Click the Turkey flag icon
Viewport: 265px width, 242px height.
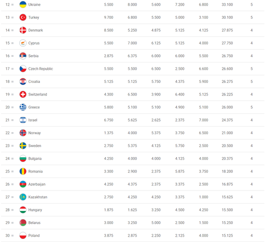(23, 18)
